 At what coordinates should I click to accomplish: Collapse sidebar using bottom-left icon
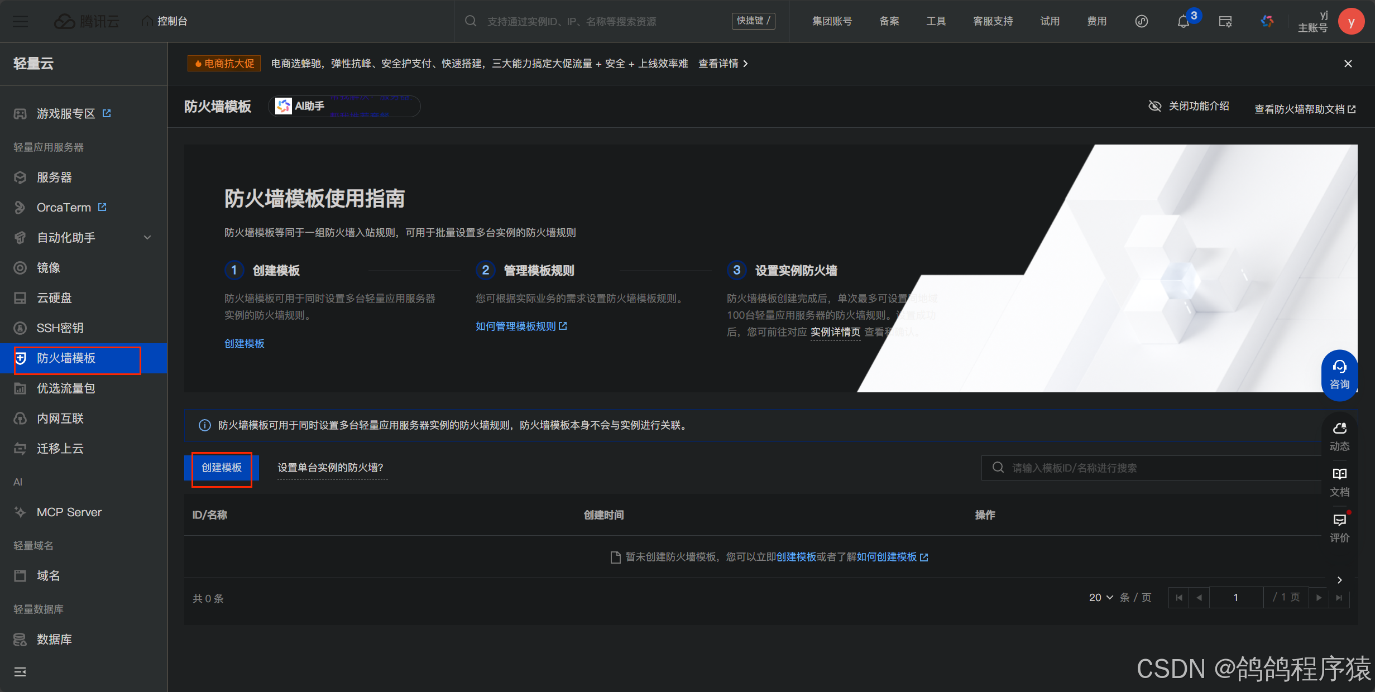20,671
